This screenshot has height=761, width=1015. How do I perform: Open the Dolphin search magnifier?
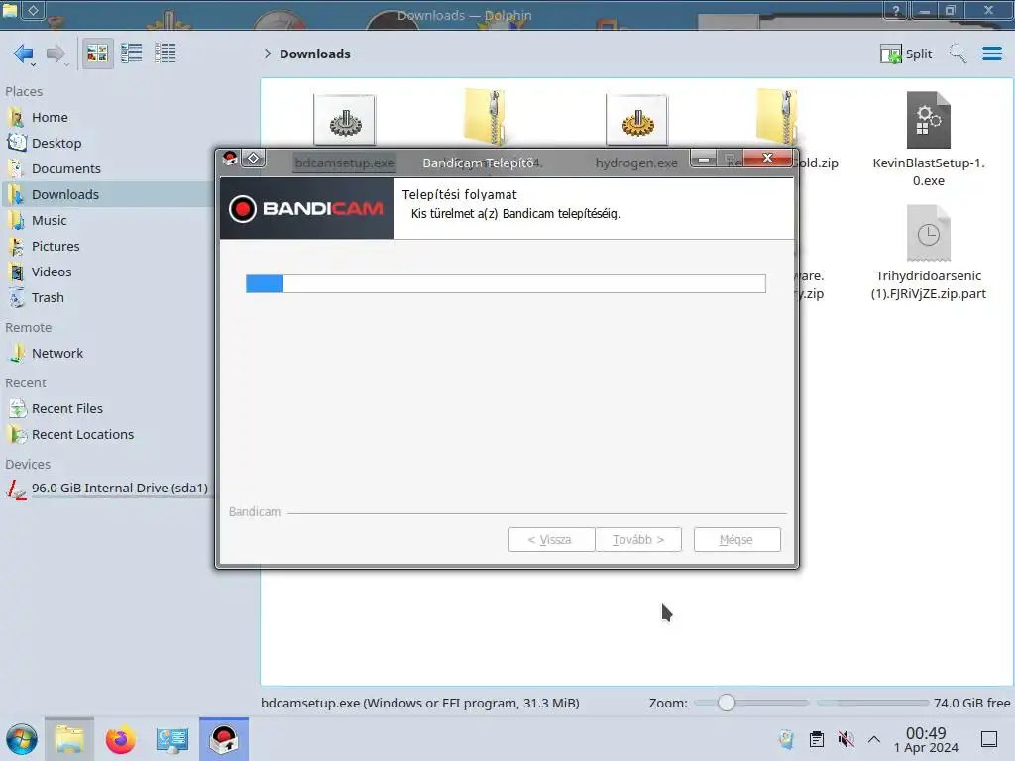click(958, 54)
